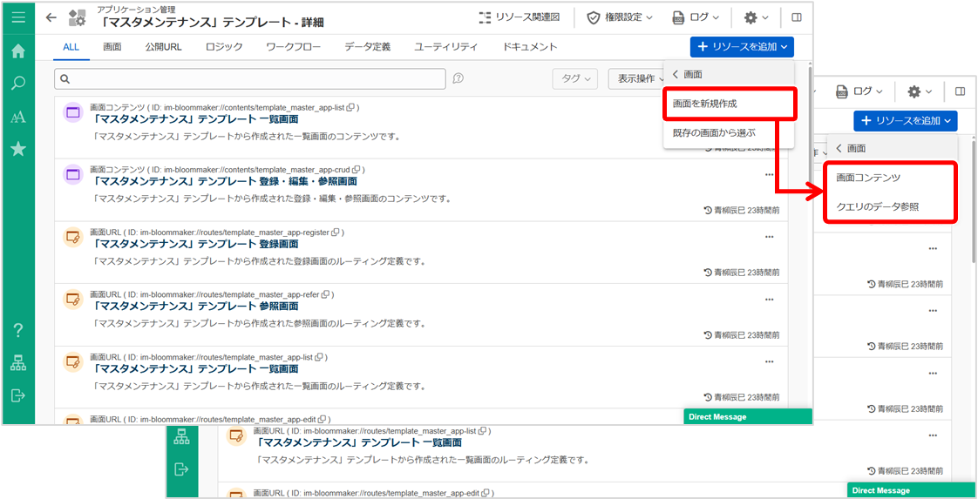Expand the リソースを追加 button menu

point(743,46)
